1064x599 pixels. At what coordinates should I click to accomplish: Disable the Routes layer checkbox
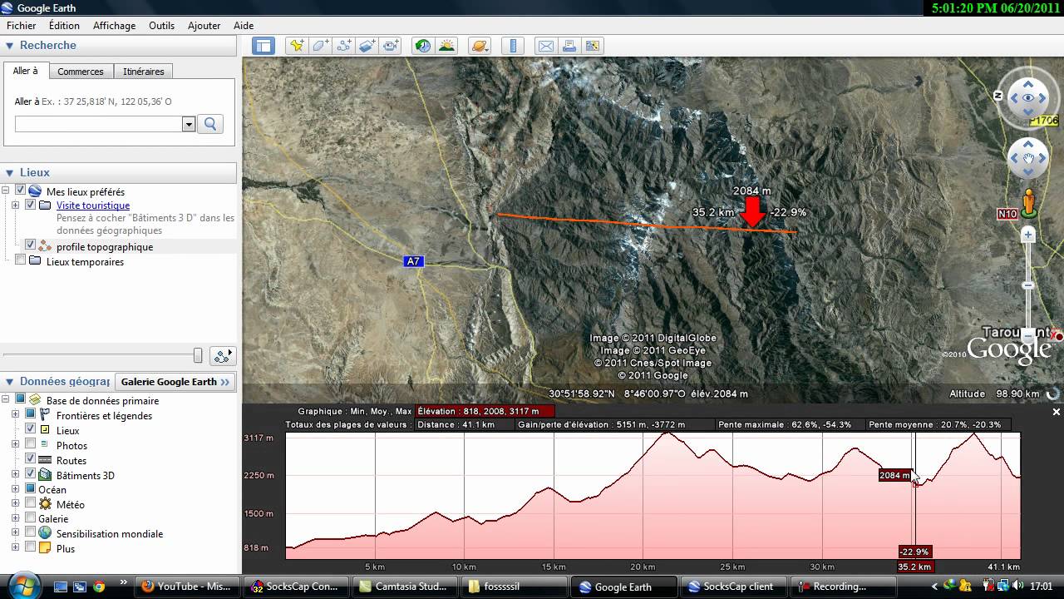[31, 459]
